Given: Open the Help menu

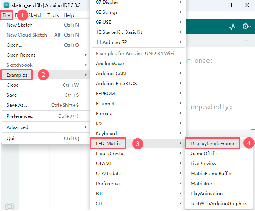Looking at the screenshot, I should pos(69,15).
